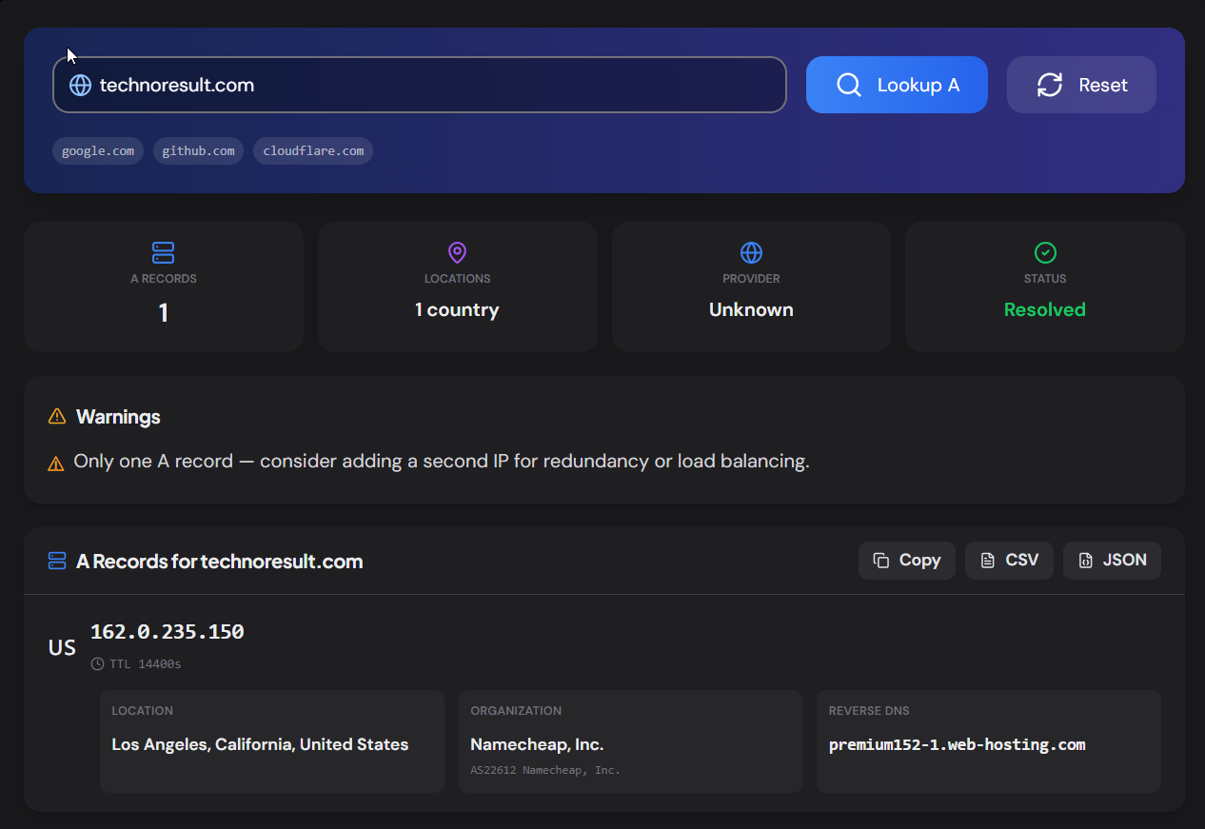Screen dimensions: 1205x829
Task: Click the server icon above A RECORDS
Action: click(164, 252)
